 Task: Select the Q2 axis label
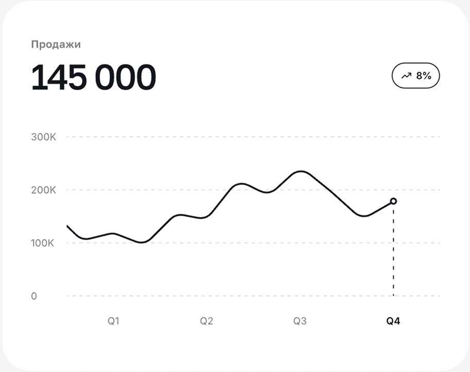207,321
